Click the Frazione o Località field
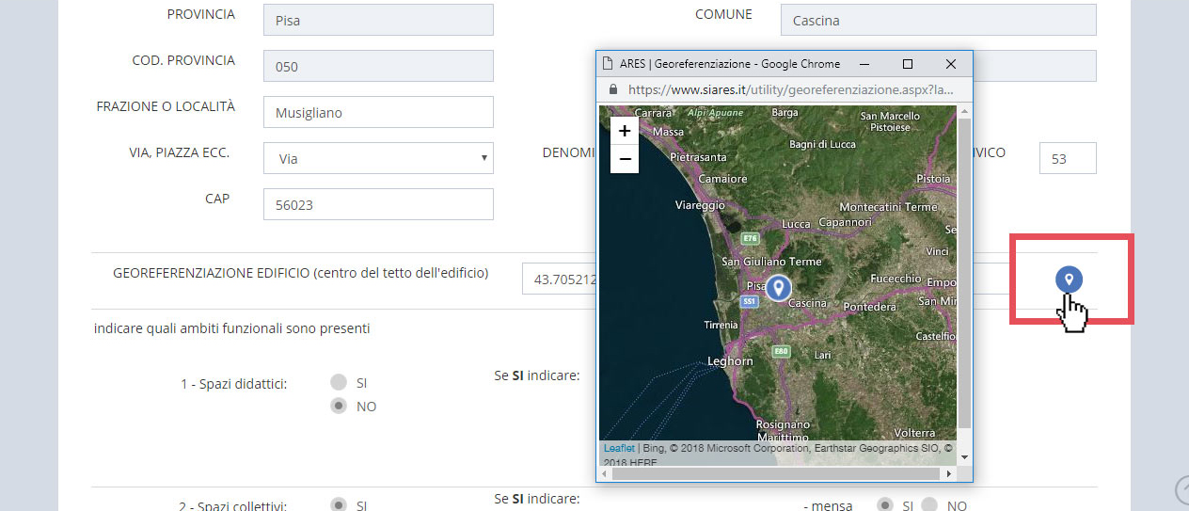The width and height of the screenshot is (1189, 511). [378, 112]
